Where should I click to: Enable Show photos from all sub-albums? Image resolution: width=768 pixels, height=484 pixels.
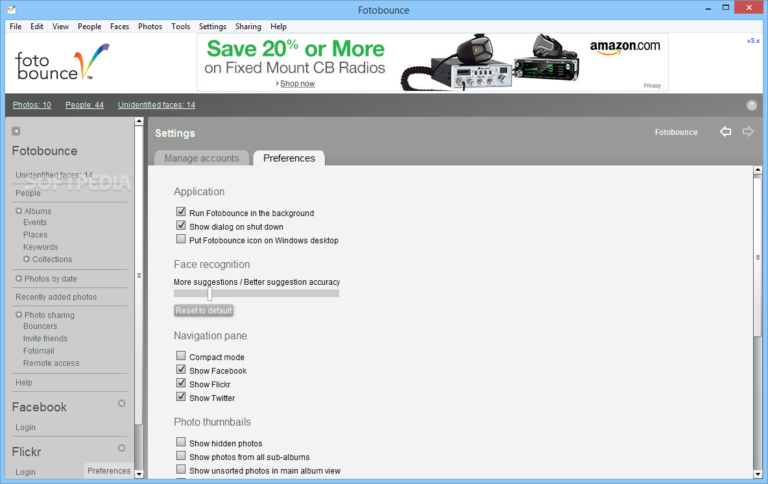point(181,456)
